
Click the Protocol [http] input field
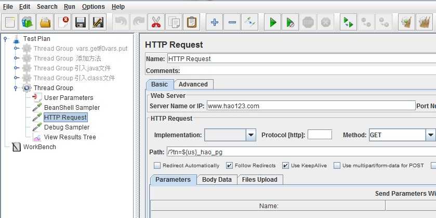[320, 134]
